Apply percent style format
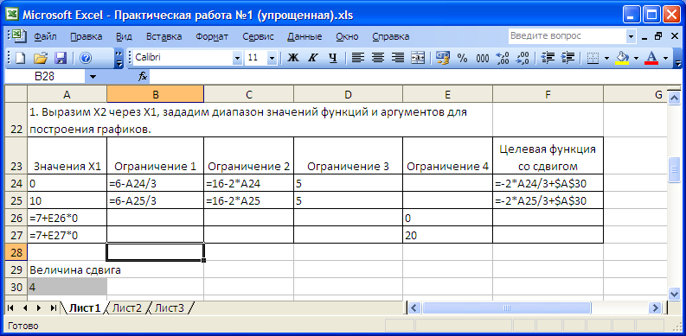The width and height of the screenshot is (686, 336). tap(463, 58)
